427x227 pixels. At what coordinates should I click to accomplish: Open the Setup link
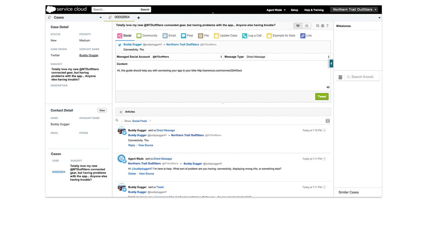tap(294, 10)
